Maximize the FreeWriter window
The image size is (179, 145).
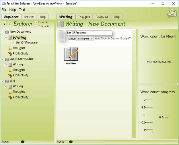163,4
